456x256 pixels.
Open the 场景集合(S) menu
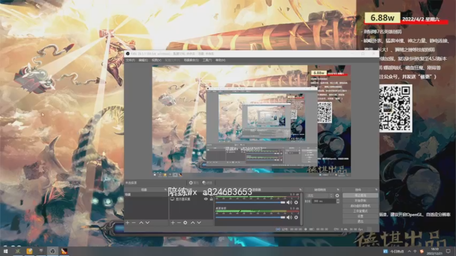(x=191, y=60)
